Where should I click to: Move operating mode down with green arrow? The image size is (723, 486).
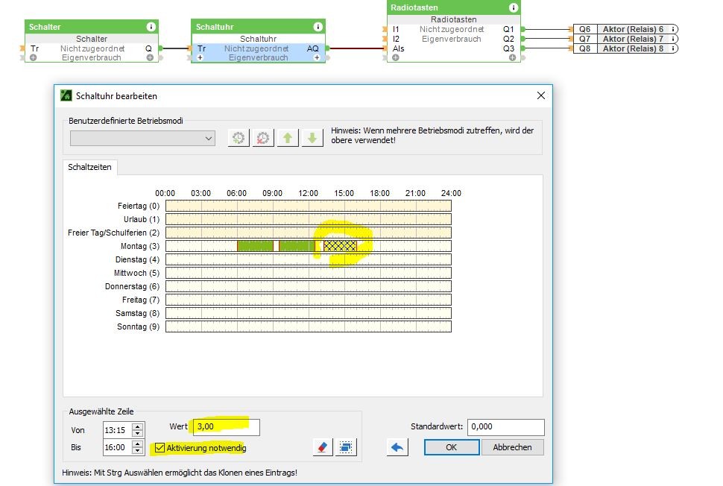tap(312, 138)
